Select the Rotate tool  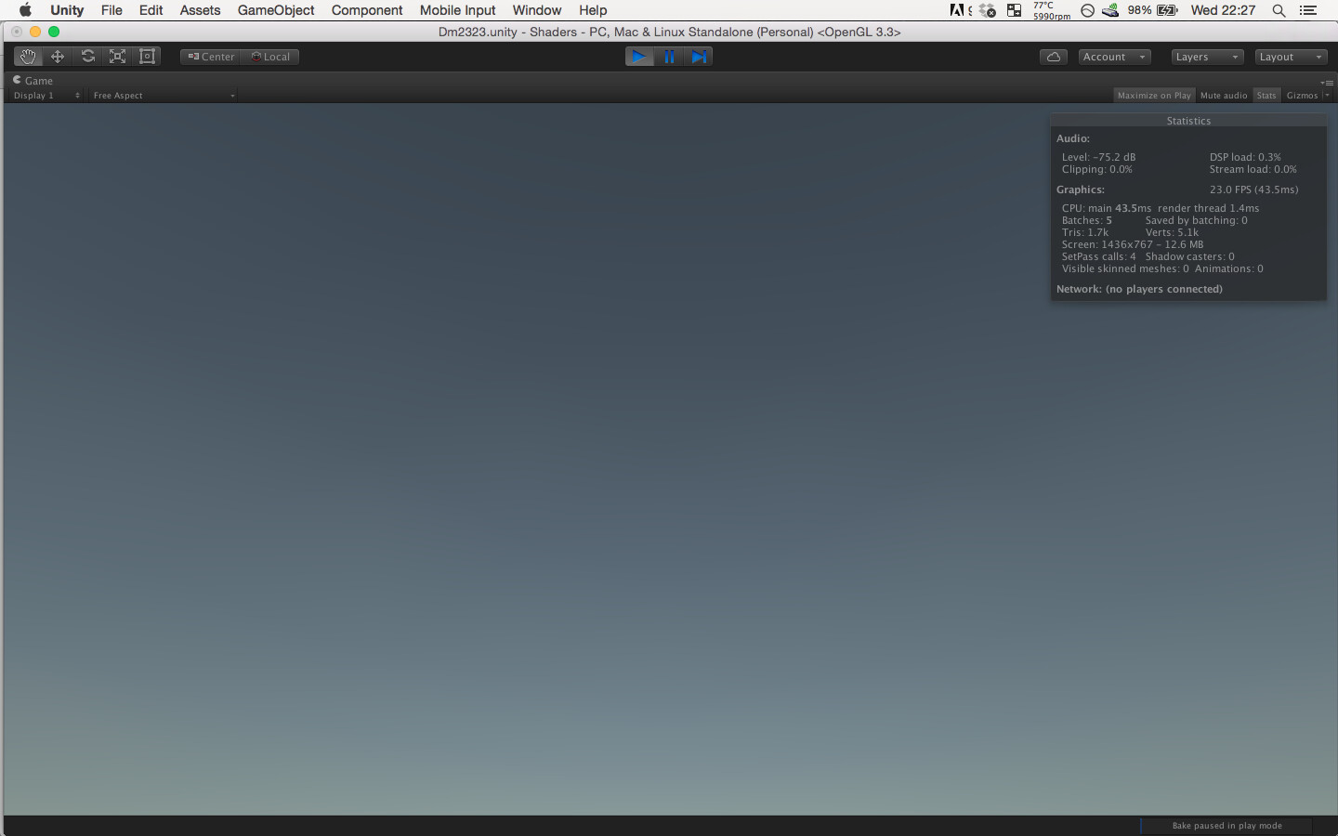[87, 56]
